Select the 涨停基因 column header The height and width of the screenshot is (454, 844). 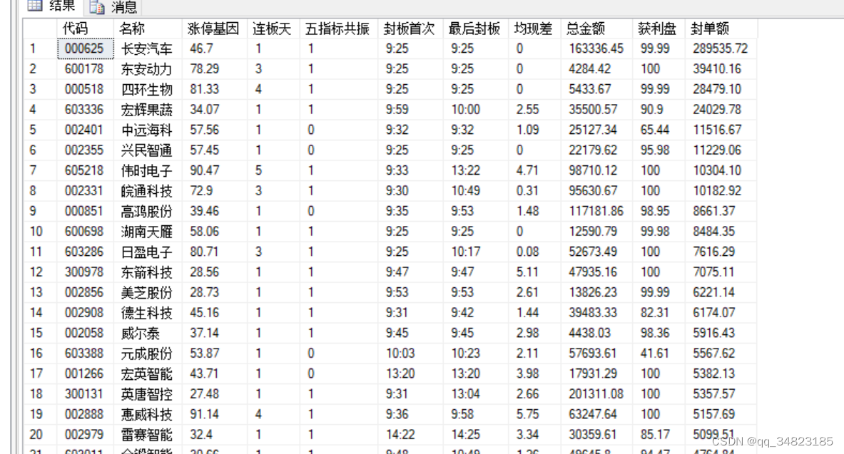point(214,29)
